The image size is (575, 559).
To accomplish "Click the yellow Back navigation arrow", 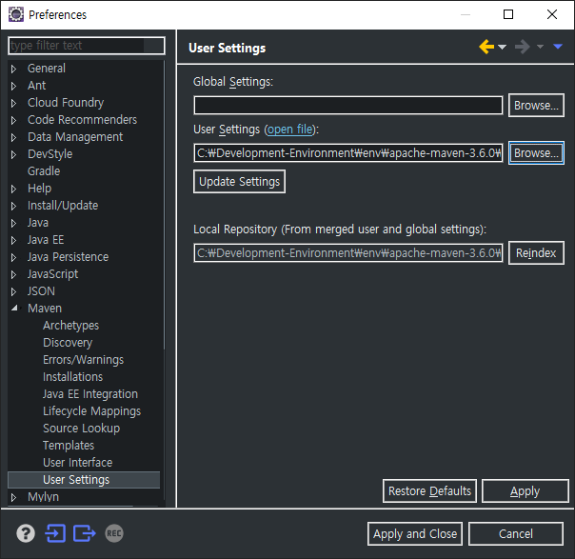I will [486, 47].
